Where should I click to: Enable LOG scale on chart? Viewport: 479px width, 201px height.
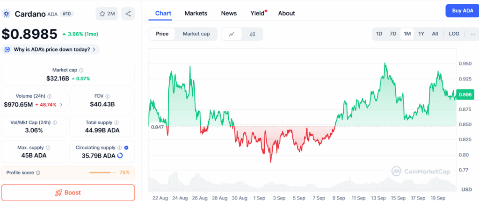pyautogui.click(x=454, y=34)
